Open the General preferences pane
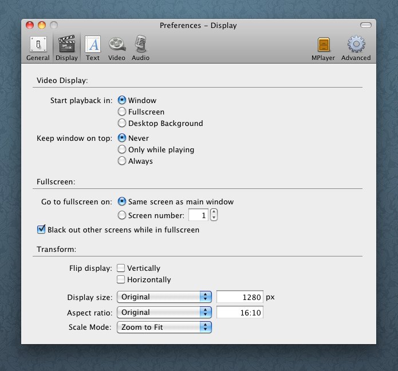The image size is (398, 371). 38,48
